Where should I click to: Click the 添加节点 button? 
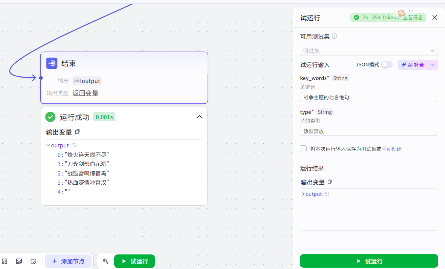coord(68,261)
